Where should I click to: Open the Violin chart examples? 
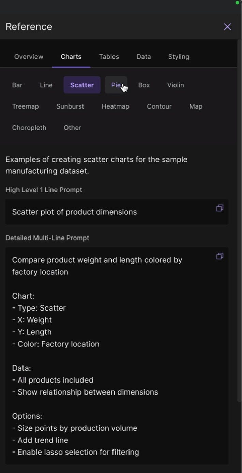pos(175,85)
